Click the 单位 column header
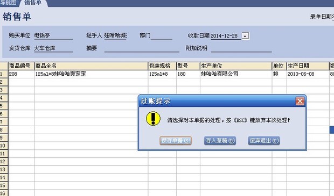Image resolution: width=334 pixels, height=196 pixels. [279, 66]
